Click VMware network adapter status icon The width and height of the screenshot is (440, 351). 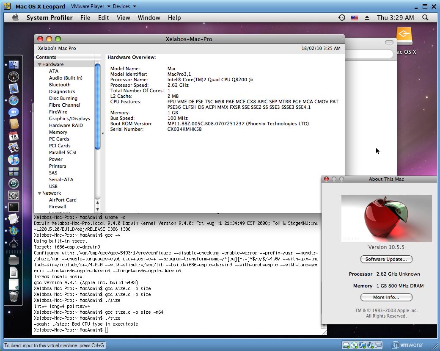tap(362, 345)
